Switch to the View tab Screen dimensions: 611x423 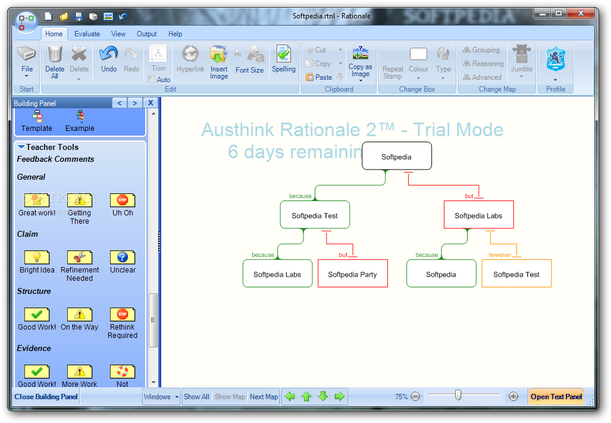118,34
